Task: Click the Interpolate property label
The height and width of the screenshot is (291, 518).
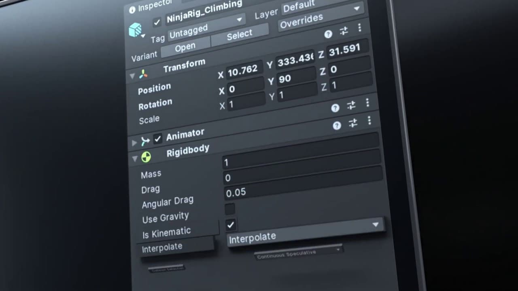Action: tap(162, 248)
